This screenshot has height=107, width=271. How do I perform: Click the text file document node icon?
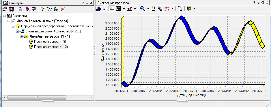14,21
